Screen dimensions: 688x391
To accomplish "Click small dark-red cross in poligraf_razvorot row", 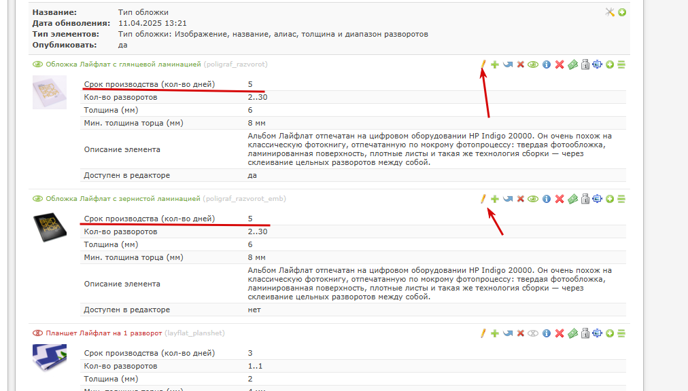I will click(520, 64).
